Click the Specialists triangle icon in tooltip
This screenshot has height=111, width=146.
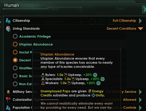[43, 79]
